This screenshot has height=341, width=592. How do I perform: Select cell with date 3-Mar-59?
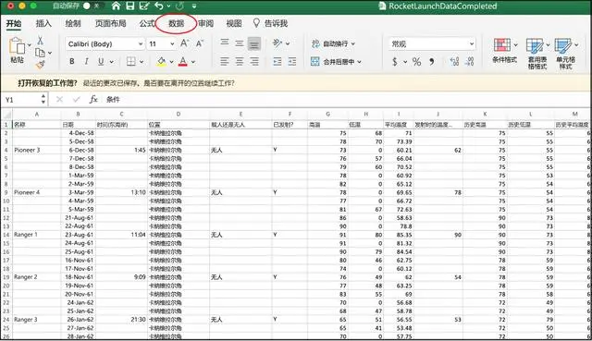pyautogui.click(x=78, y=192)
